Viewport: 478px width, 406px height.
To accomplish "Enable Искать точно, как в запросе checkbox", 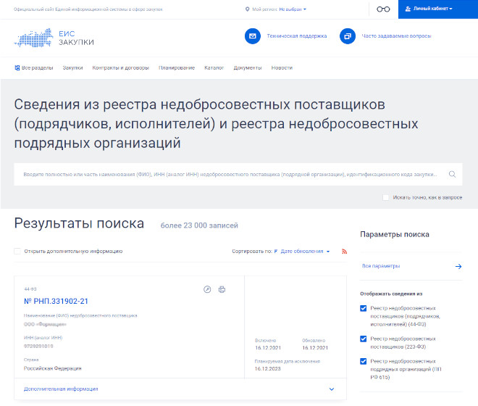I will pos(385,197).
